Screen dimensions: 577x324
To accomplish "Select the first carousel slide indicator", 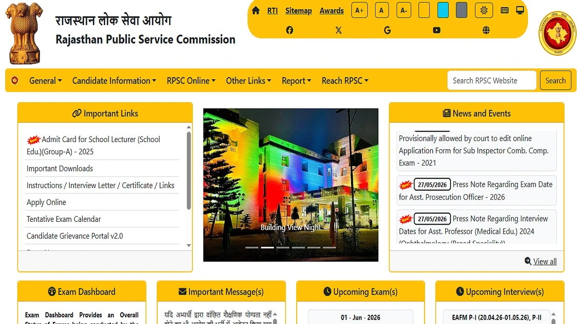I will [x=252, y=248].
